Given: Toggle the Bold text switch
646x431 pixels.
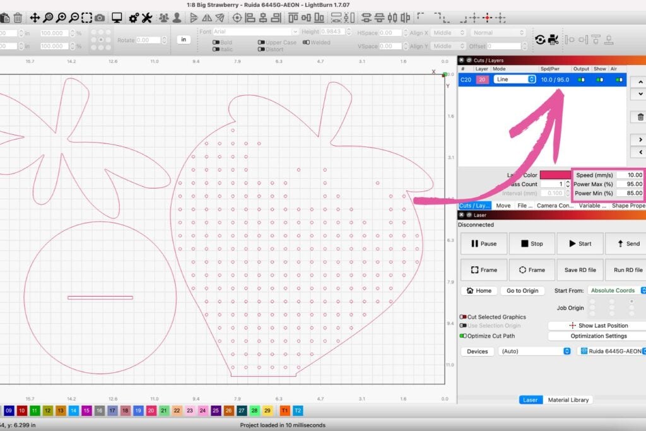Looking at the screenshot, I should (x=216, y=42).
